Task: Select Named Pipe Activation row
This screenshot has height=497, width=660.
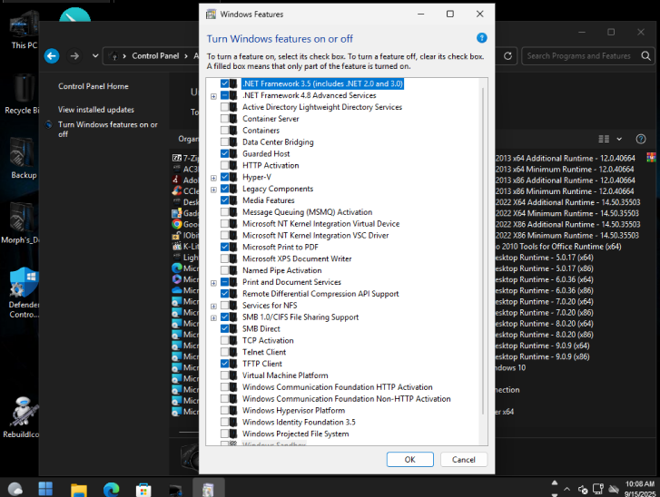Action: (x=281, y=270)
